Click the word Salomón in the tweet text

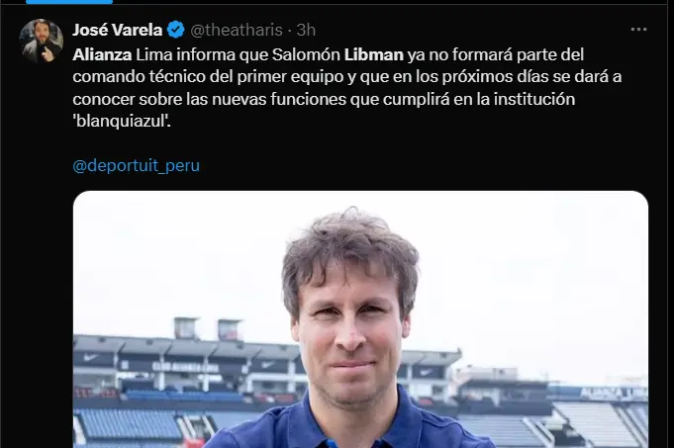(306, 54)
